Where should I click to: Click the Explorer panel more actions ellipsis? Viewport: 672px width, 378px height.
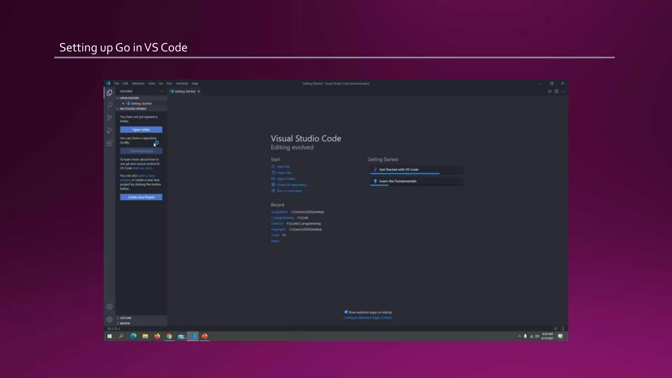161,92
